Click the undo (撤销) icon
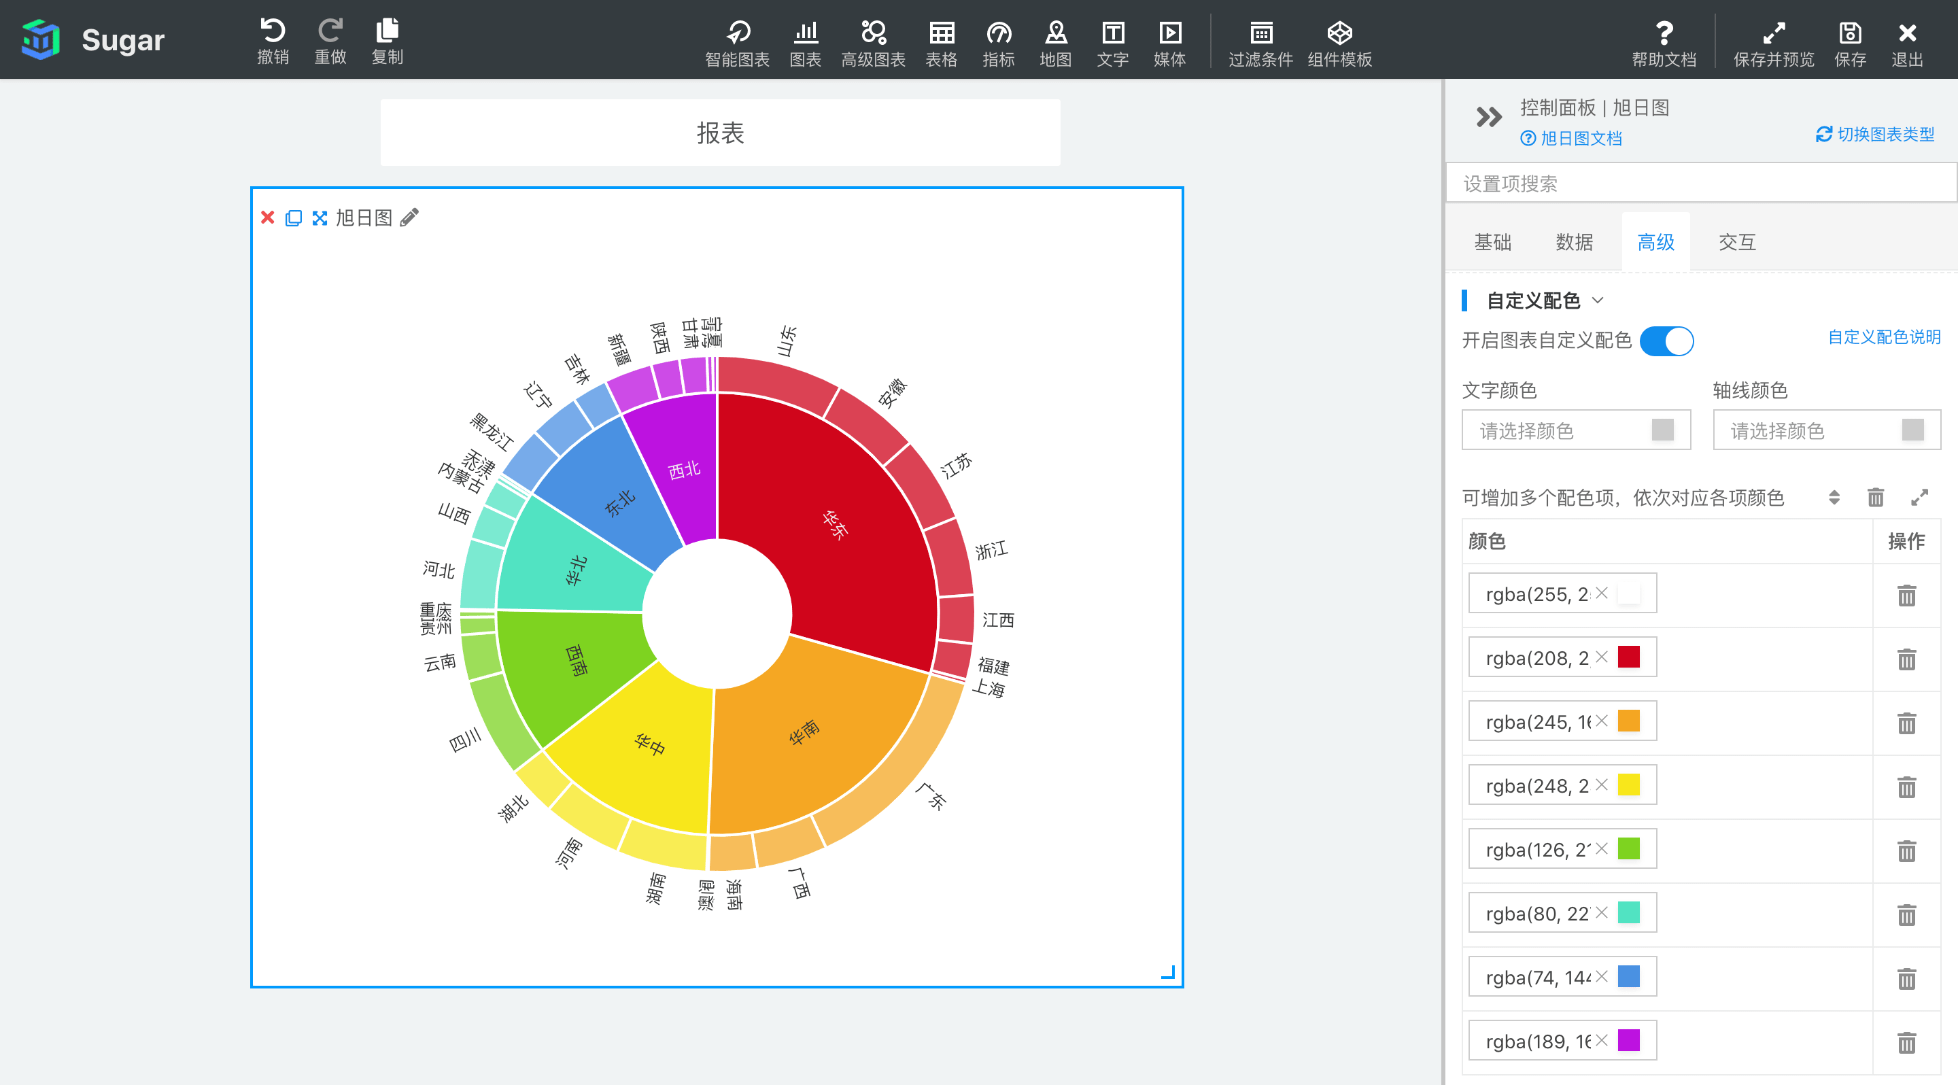Screen dimensions: 1958x1085 pos(273,39)
